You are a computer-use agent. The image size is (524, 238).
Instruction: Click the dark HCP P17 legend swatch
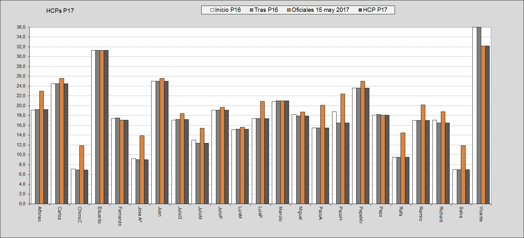pyautogui.click(x=360, y=10)
